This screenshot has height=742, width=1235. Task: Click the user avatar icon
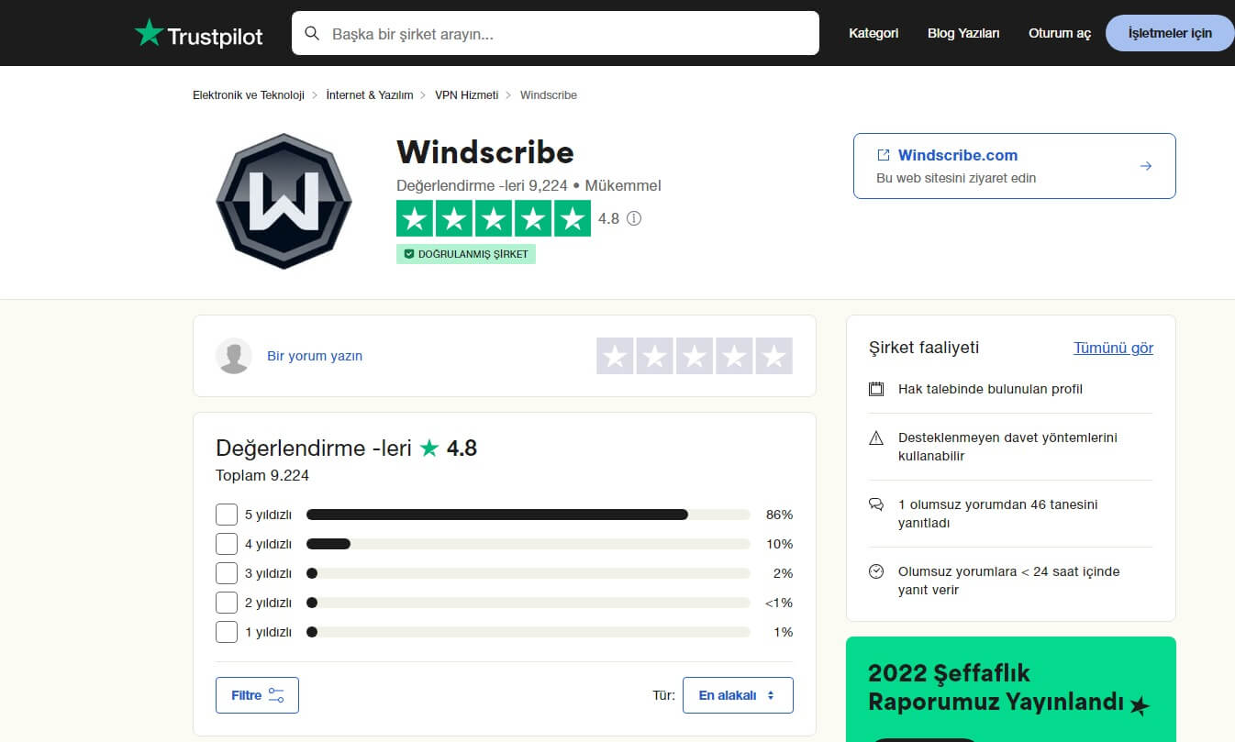[234, 356]
